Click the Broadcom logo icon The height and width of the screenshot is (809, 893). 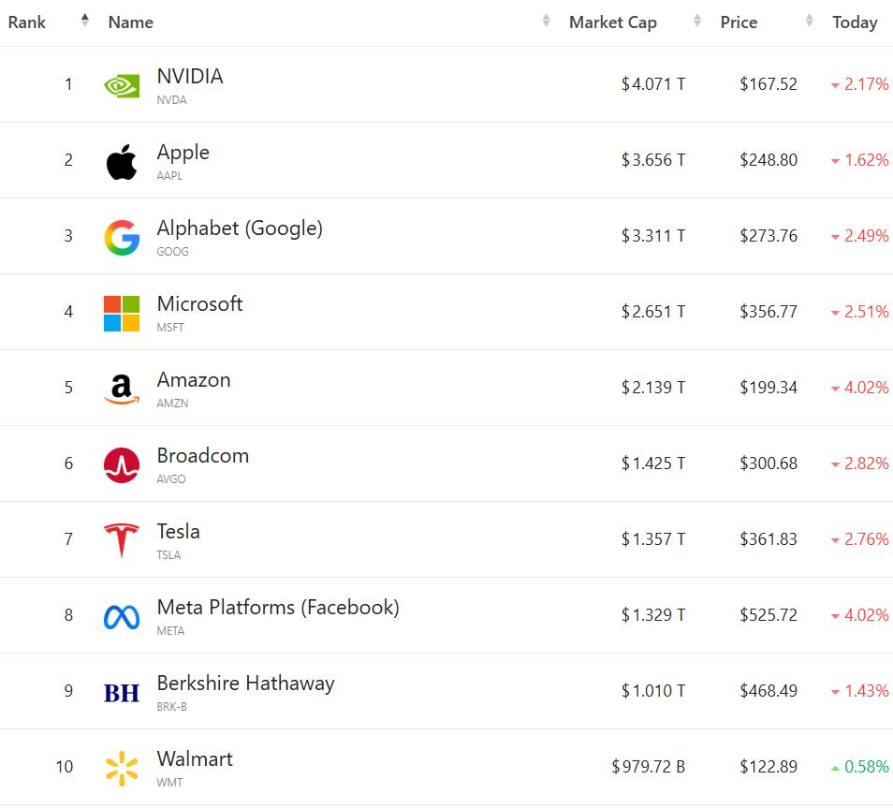[122, 464]
